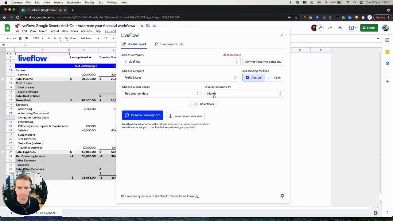Add a new sheet with plus button
Viewport: 393px width, 221px height.
pyautogui.click(x=11, y=213)
